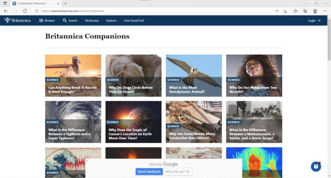The width and height of the screenshot is (331, 178).
Task: Open the browser profile avatar
Action: click(315, 11)
